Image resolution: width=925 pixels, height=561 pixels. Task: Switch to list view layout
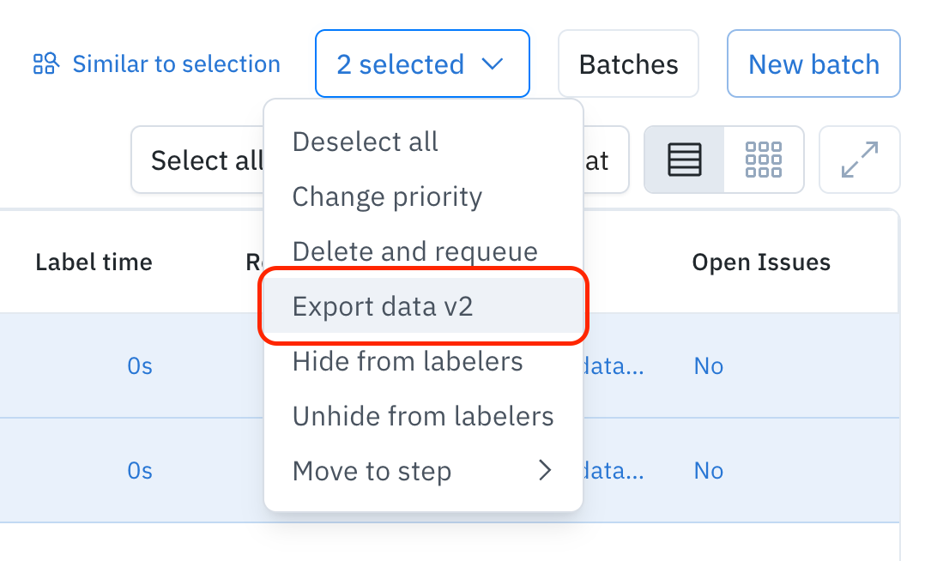pos(684,160)
